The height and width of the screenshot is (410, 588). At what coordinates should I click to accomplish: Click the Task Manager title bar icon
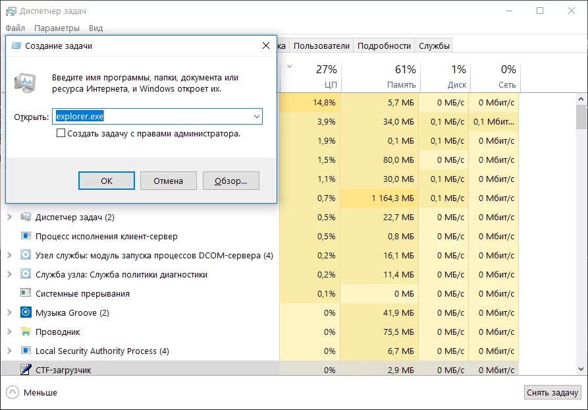11,11
